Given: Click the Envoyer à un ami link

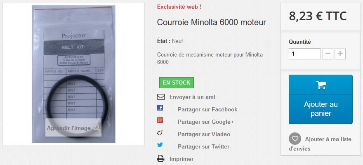Looking at the screenshot, I should (x=192, y=97).
